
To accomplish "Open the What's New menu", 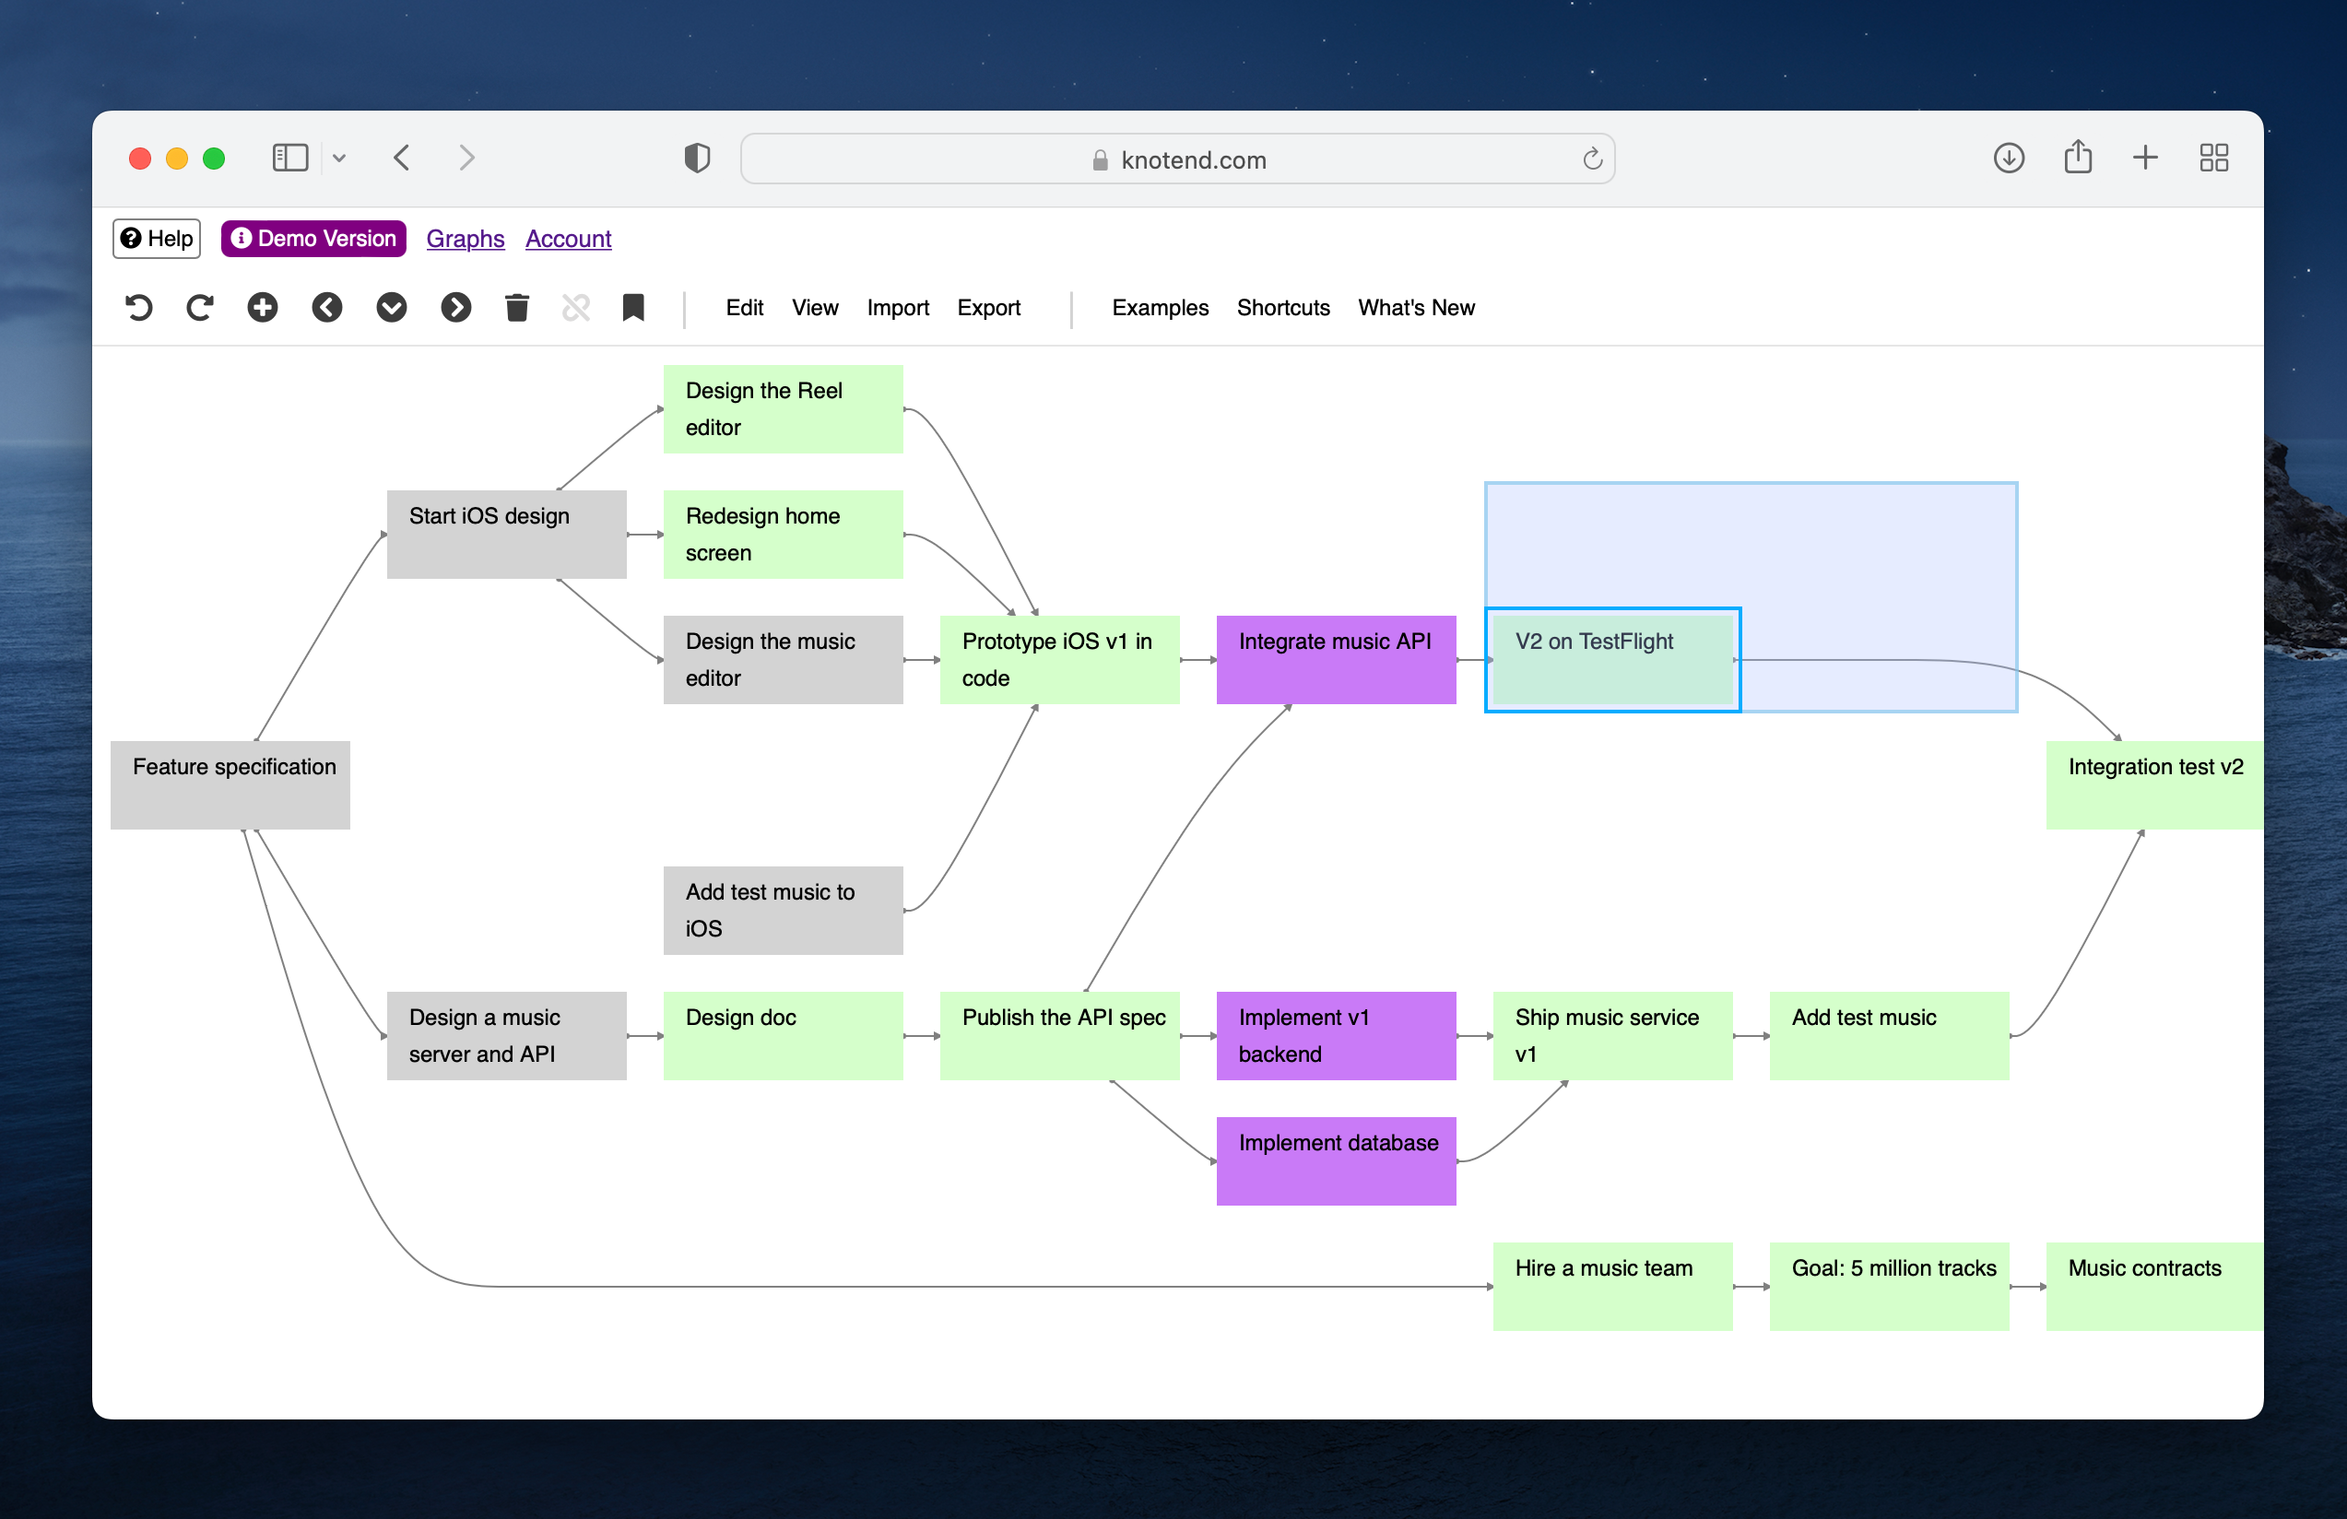I will click(1416, 308).
